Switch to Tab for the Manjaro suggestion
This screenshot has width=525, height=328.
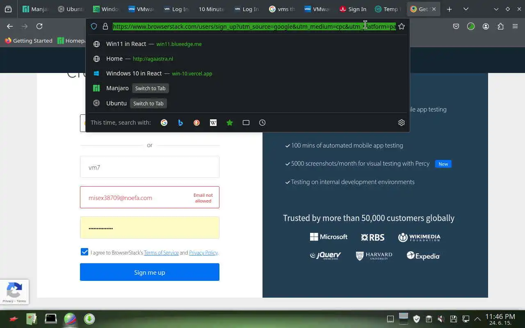click(x=150, y=88)
